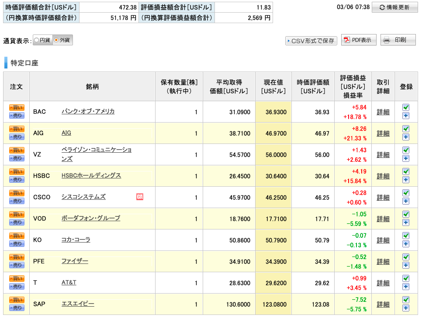Open 詳細 transaction details for BAC
The height and width of the screenshot is (318, 422).
click(383, 112)
